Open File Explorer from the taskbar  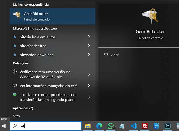[x=88, y=126]
